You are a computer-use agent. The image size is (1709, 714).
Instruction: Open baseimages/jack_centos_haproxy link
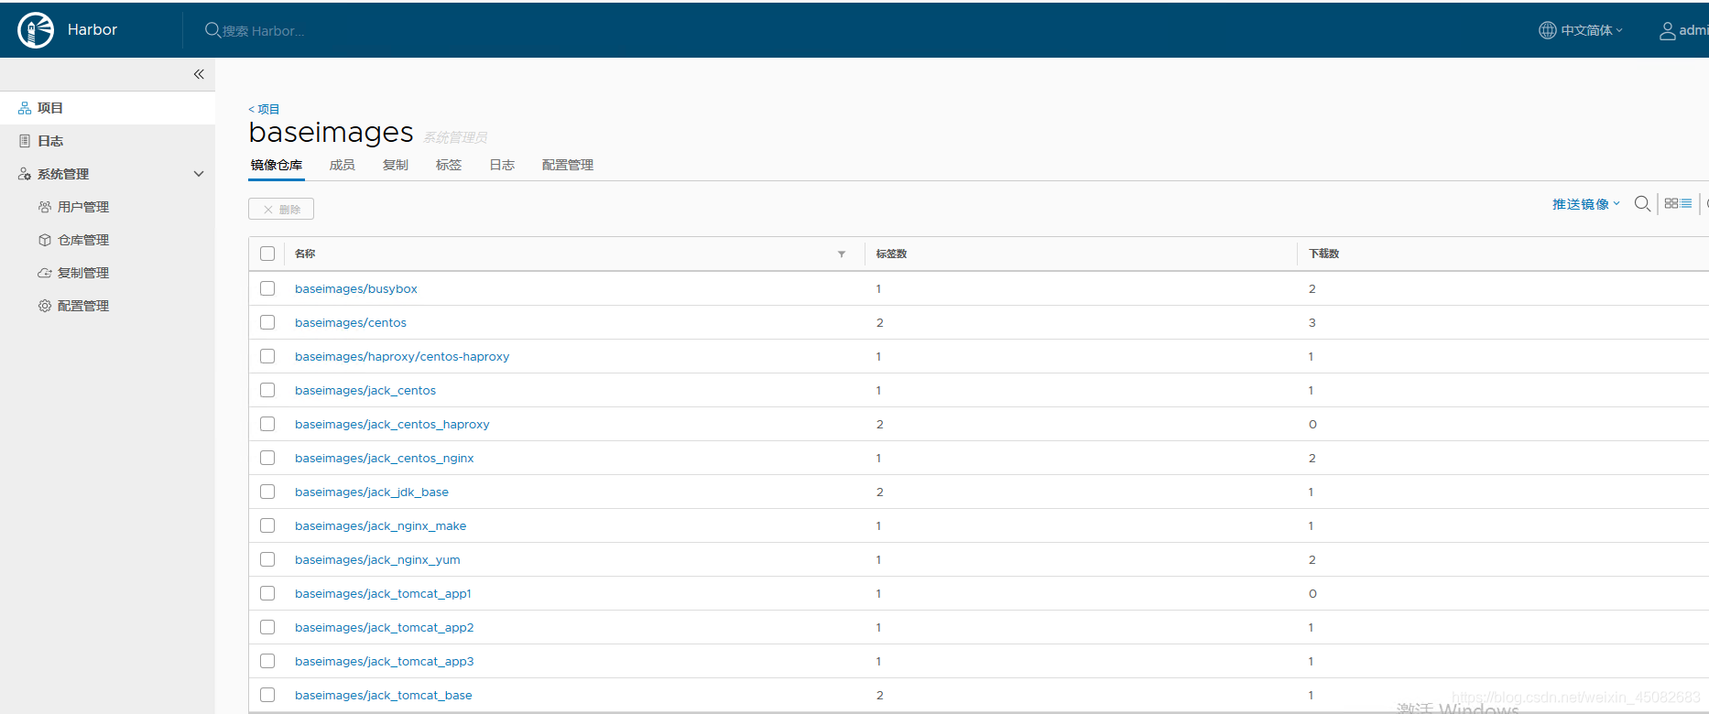point(392,424)
